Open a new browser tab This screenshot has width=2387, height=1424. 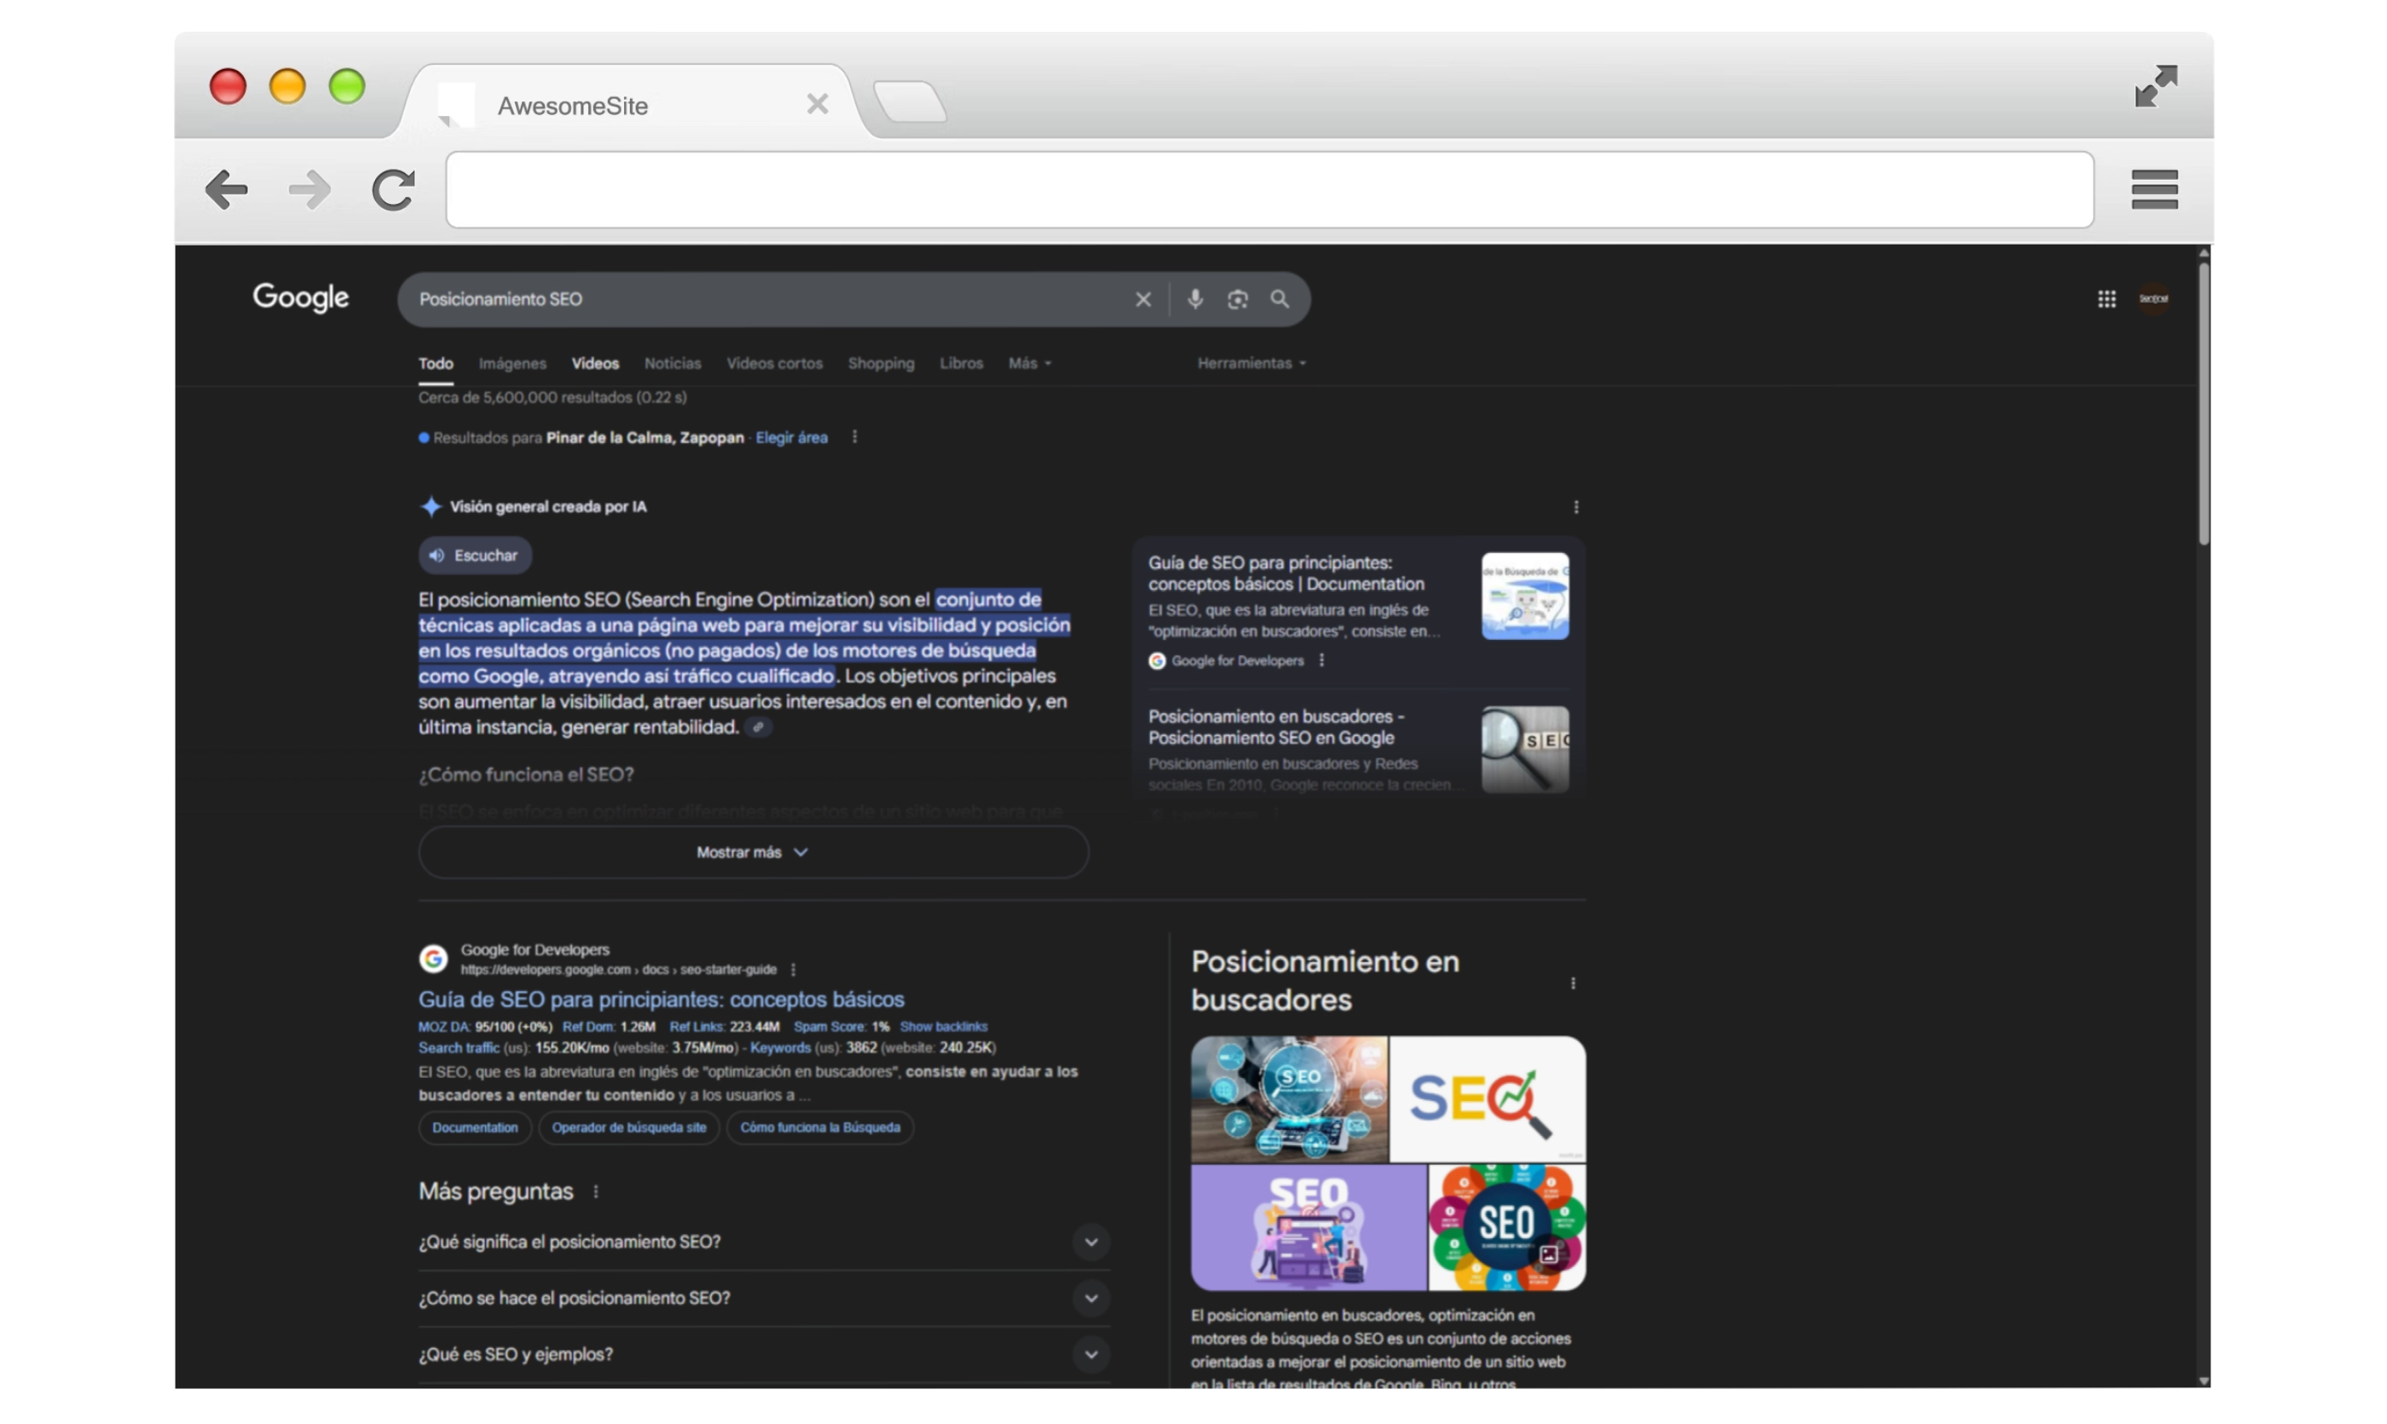coord(910,101)
